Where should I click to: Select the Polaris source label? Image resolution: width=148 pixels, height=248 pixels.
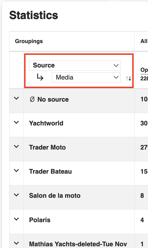(40, 220)
